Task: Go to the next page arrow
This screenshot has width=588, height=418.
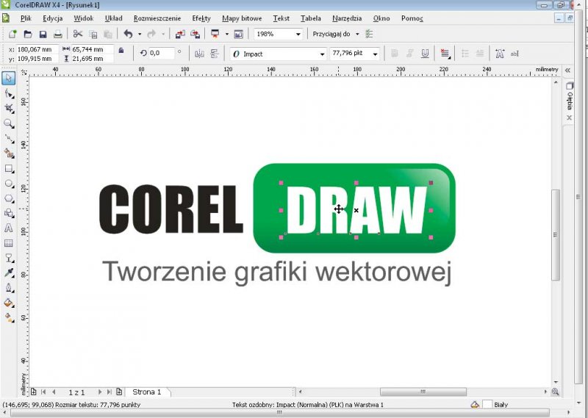Action: 100,392
